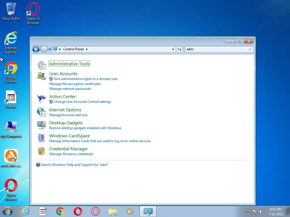Launch Opera from the taskbar

[x=78, y=211]
